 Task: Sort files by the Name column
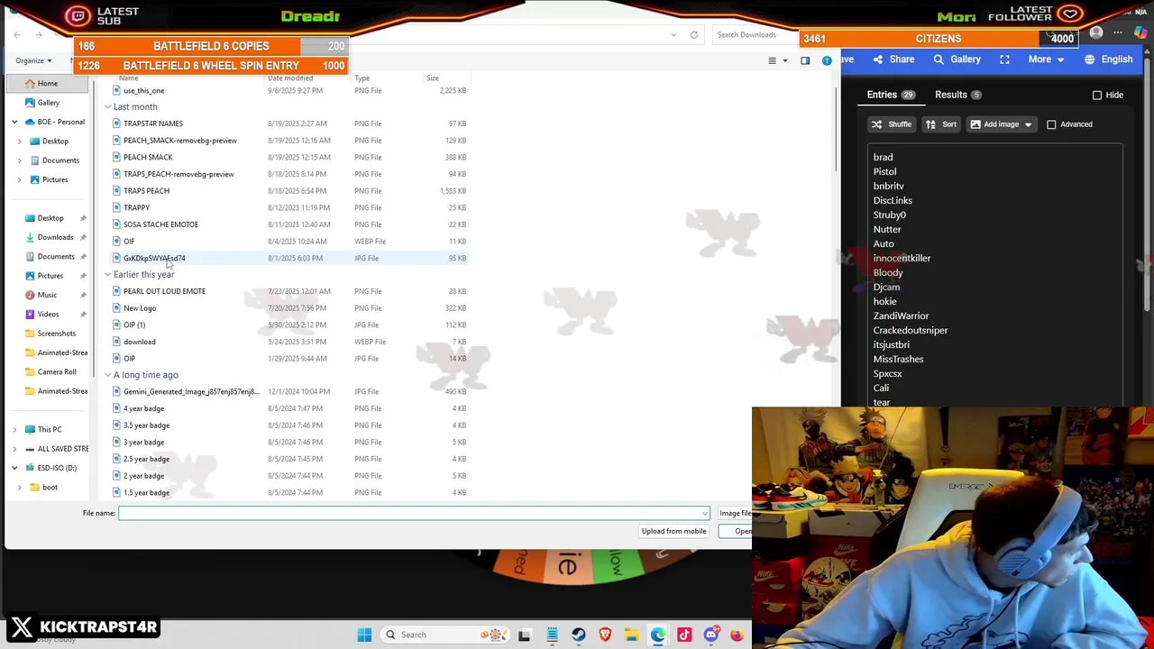point(129,78)
